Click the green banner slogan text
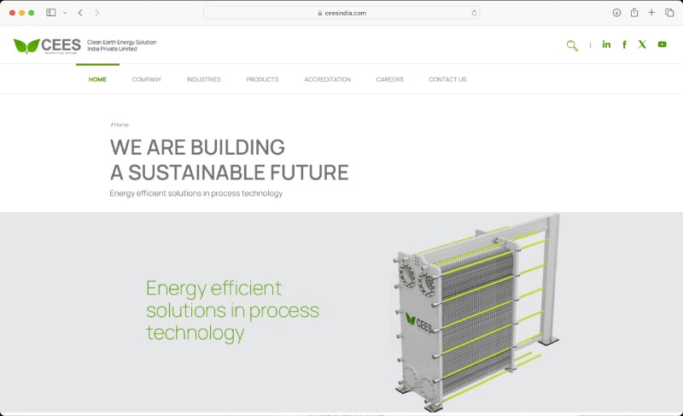The image size is (683, 416). (232, 311)
